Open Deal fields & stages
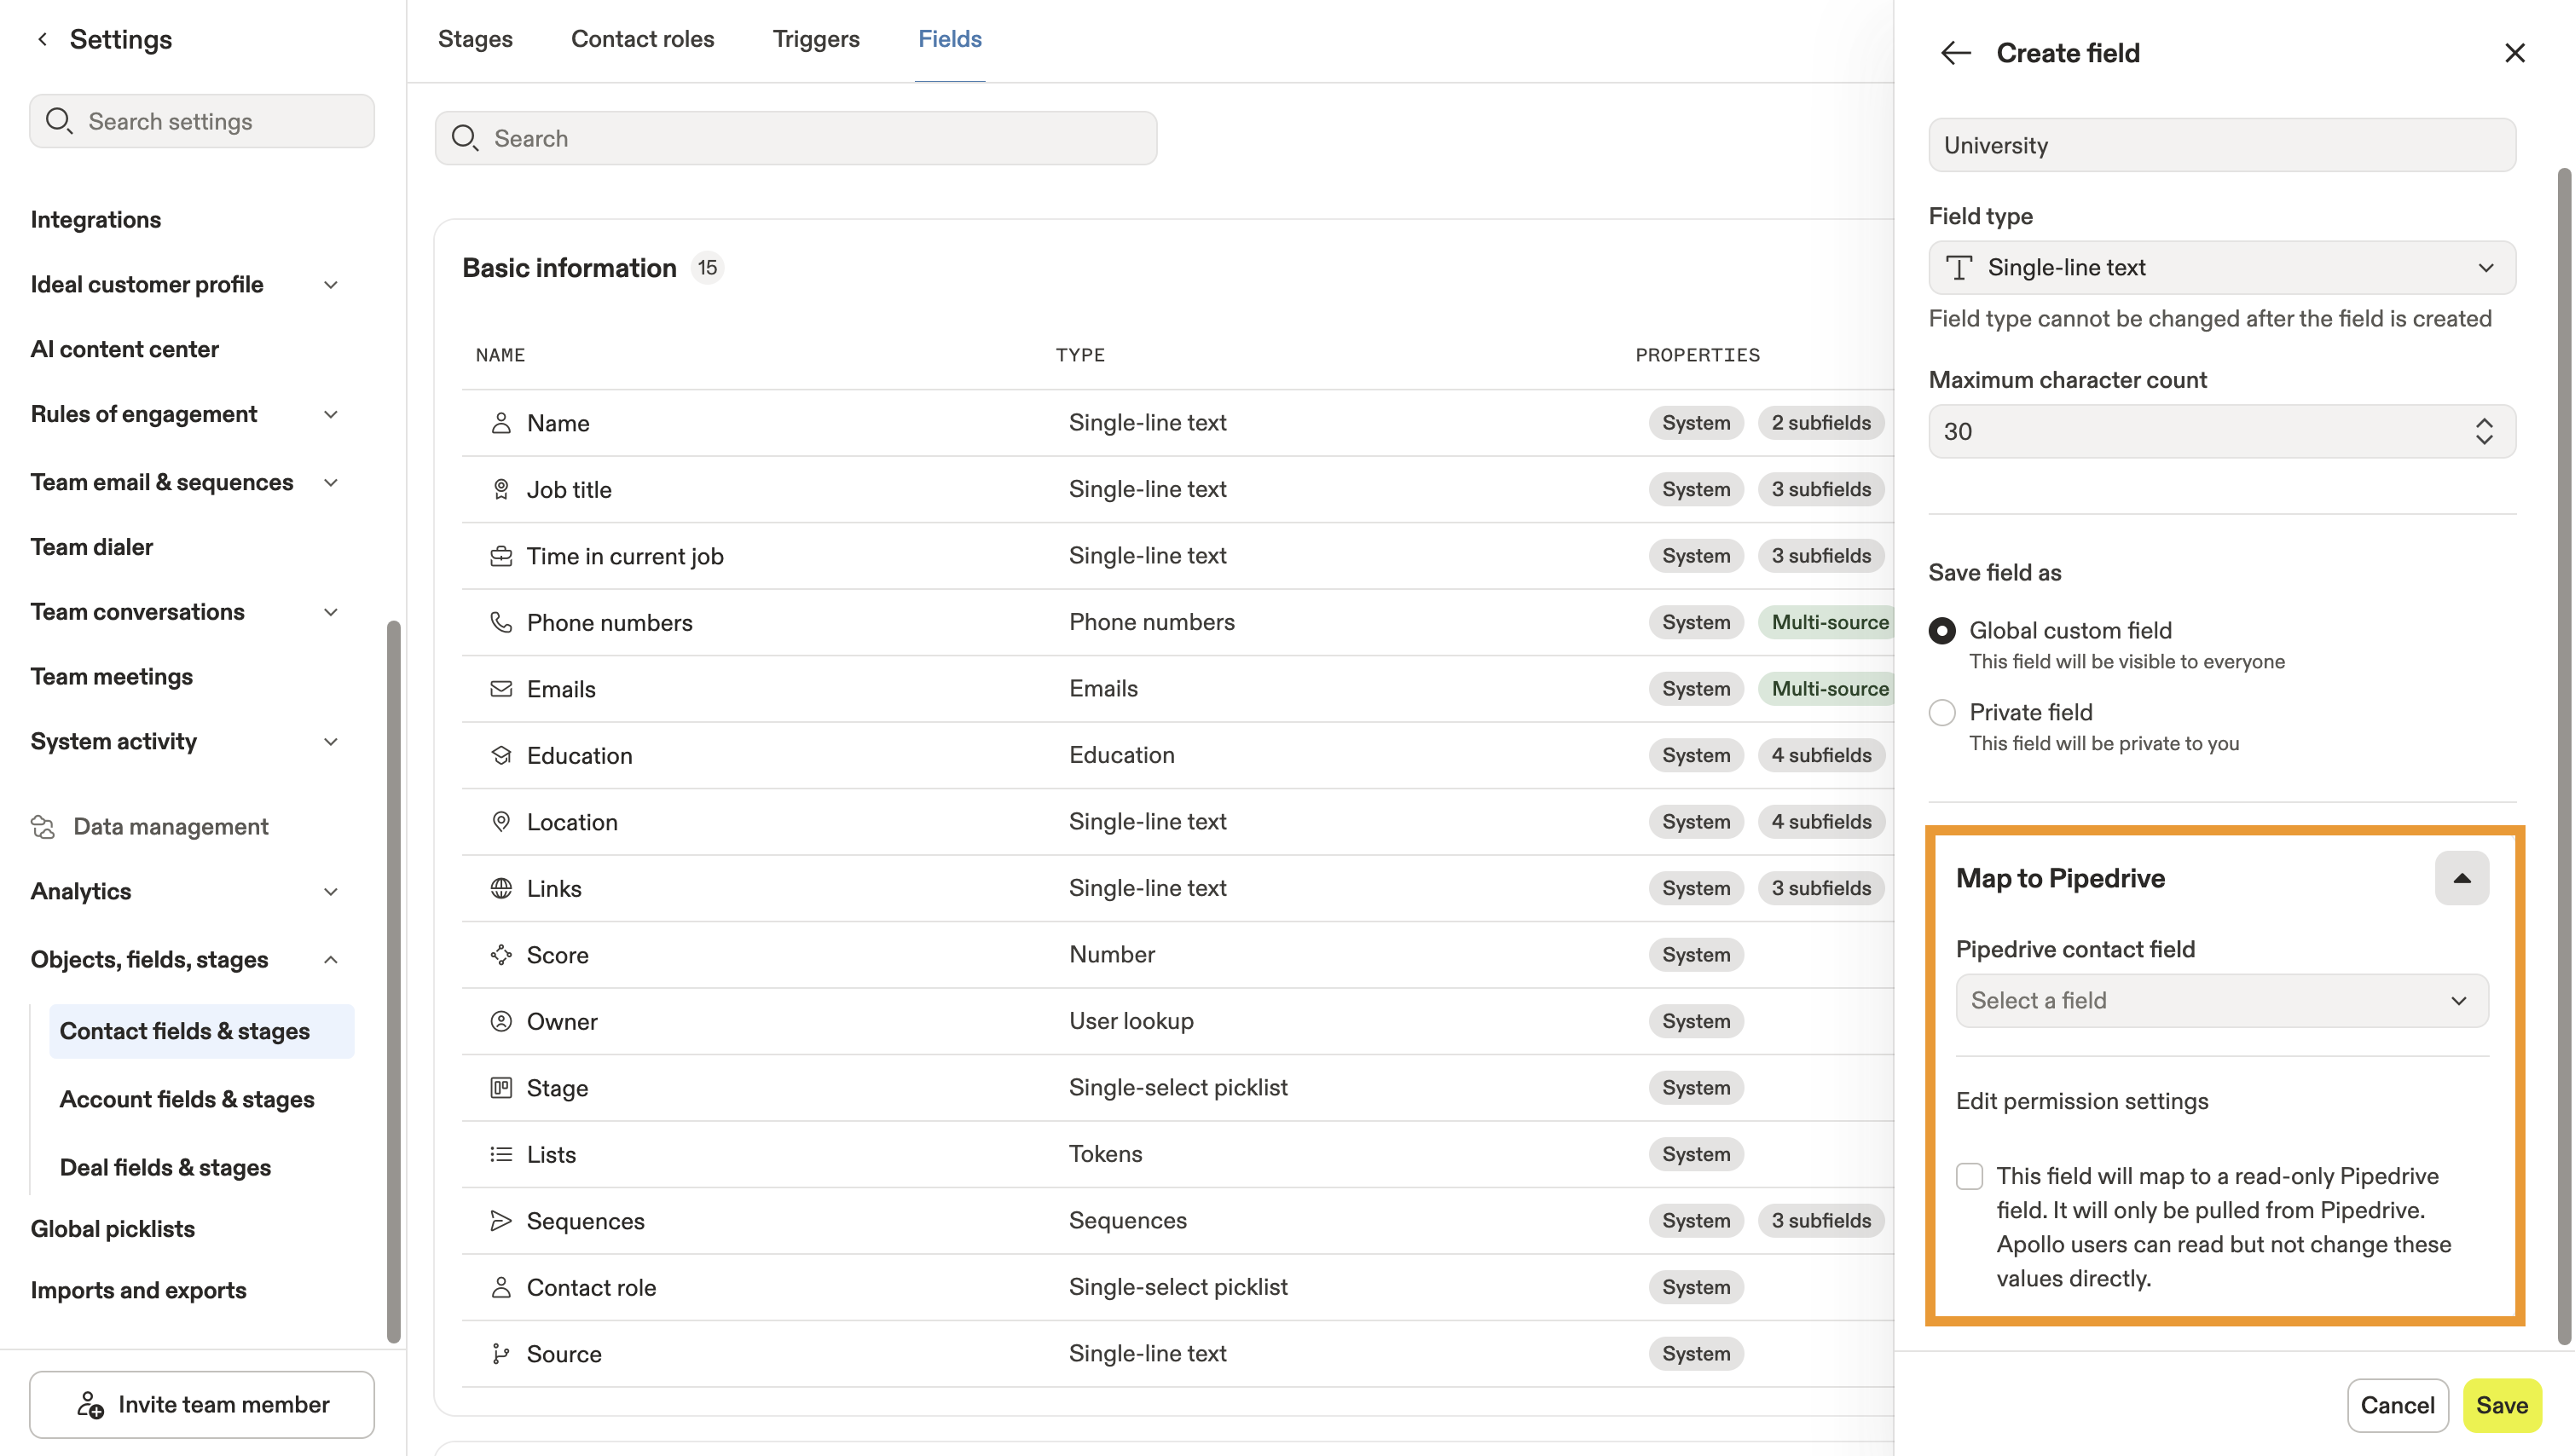 pos(165,1167)
